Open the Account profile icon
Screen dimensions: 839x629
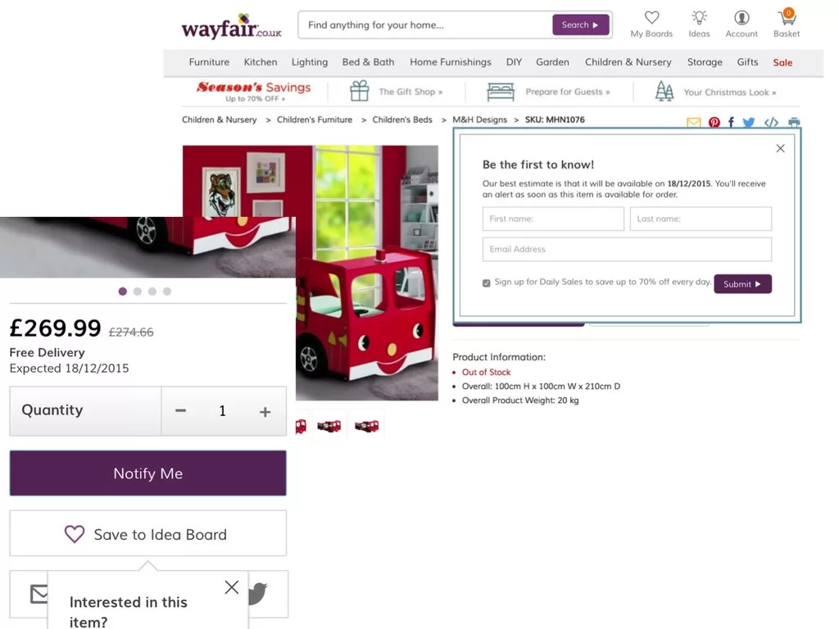tap(741, 18)
